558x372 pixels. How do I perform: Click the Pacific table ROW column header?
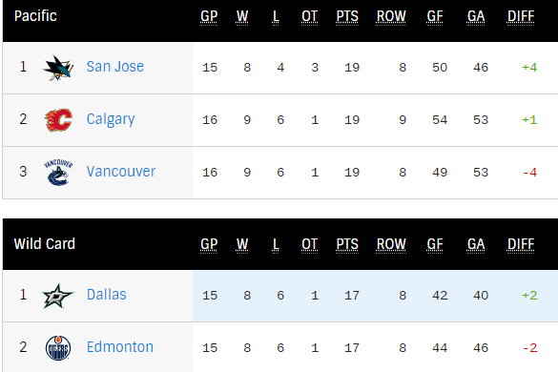coord(391,17)
